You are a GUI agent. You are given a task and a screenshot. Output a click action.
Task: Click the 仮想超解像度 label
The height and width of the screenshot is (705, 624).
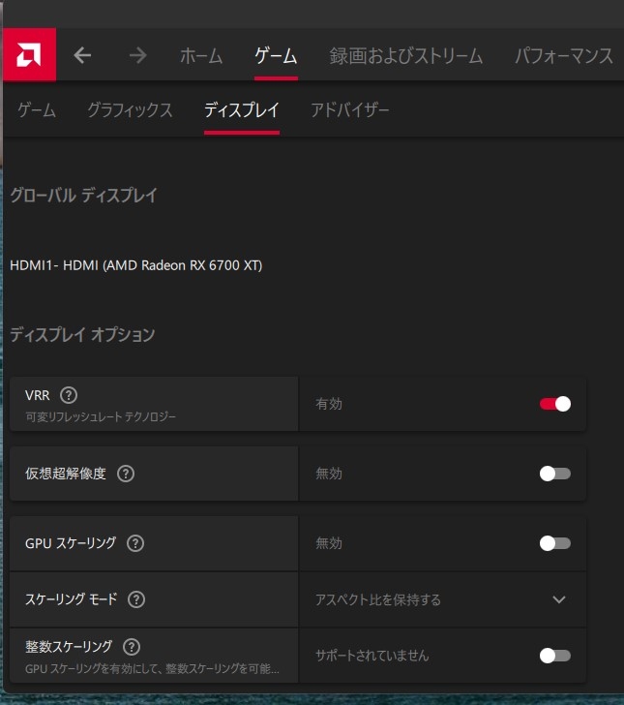66,474
